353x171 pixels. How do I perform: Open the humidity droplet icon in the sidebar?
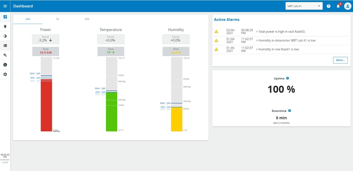5,36
